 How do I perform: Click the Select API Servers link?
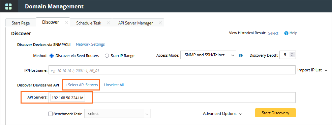[x=81, y=85]
